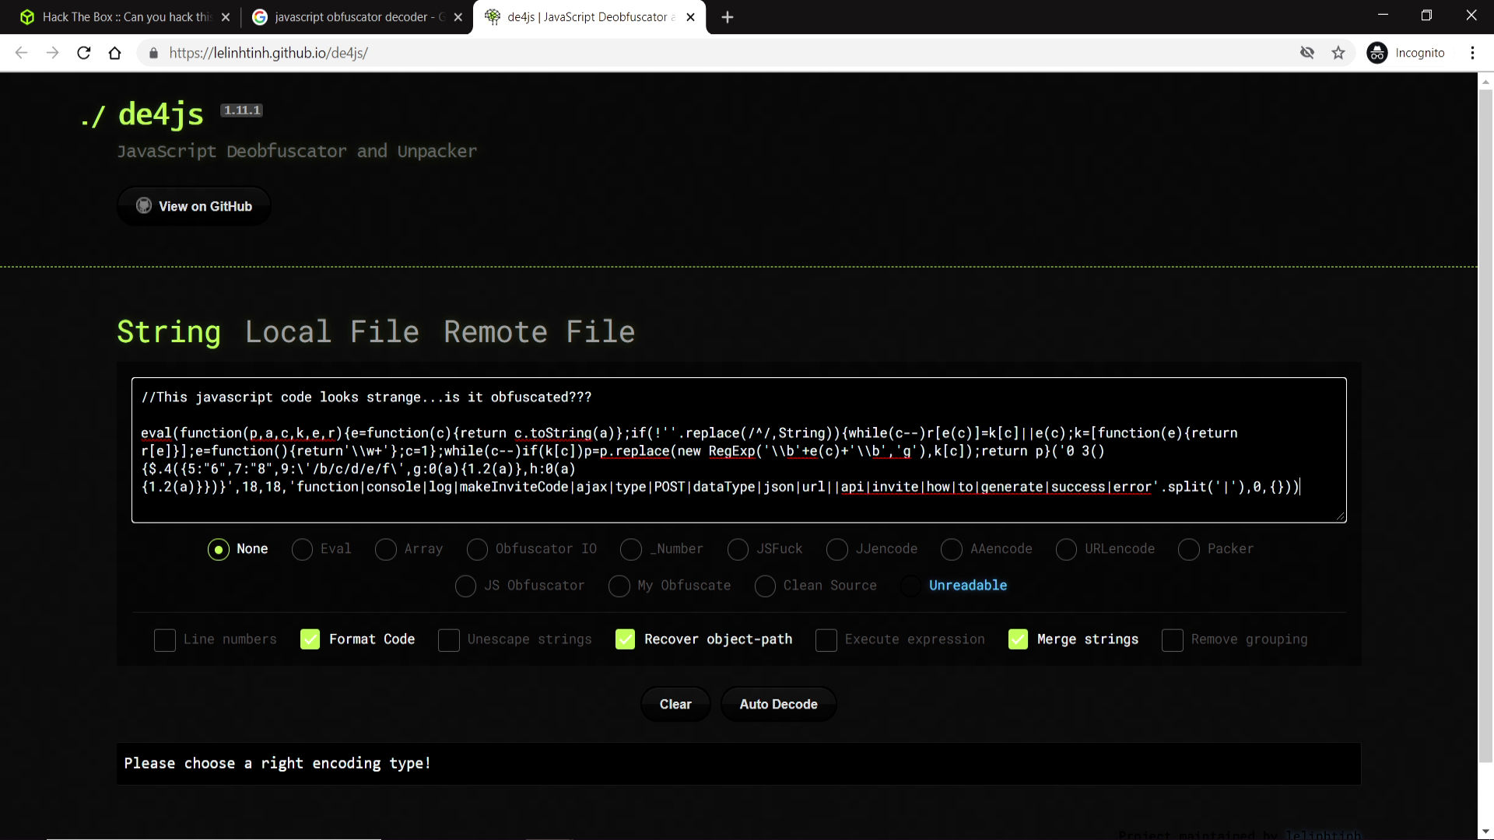Reload the de4js page
The width and height of the screenshot is (1494, 840).
(x=84, y=53)
